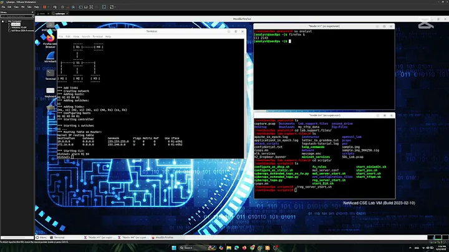Select the Windows 10 VM in library

point(19,27)
